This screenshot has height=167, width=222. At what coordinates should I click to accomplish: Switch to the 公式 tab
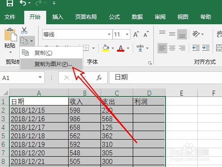pyautogui.click(x=114, y=17)
